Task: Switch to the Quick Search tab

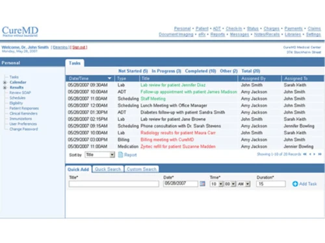Action: [x=108, y=169]
